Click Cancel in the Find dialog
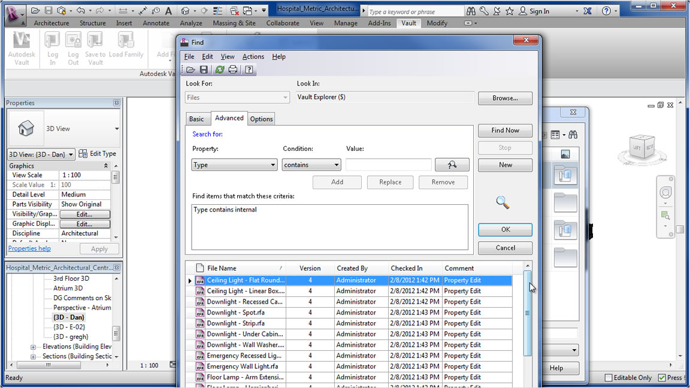The image size is (690, 388). click(x=505, y=248)
